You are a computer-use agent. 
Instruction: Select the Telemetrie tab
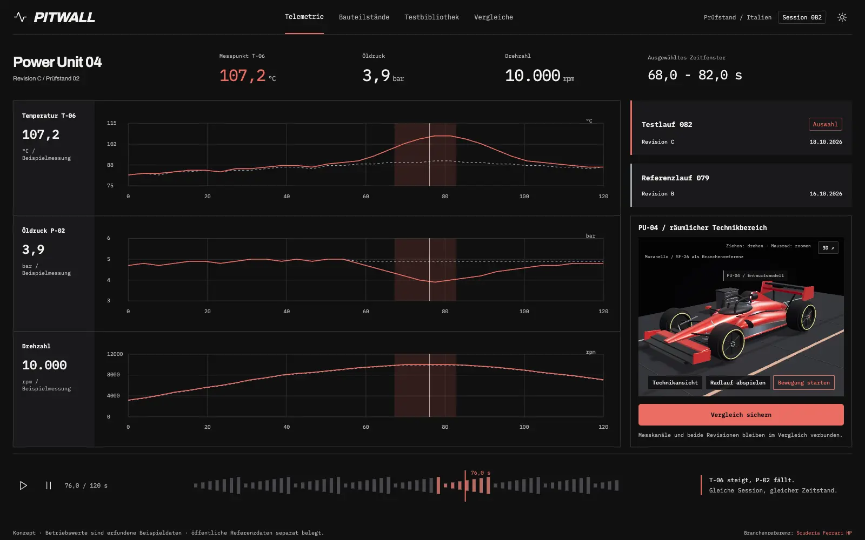pos(304,17)
